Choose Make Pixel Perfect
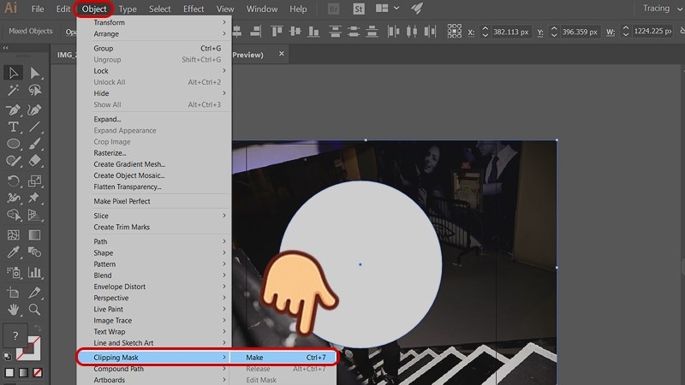 click(154, 201)
